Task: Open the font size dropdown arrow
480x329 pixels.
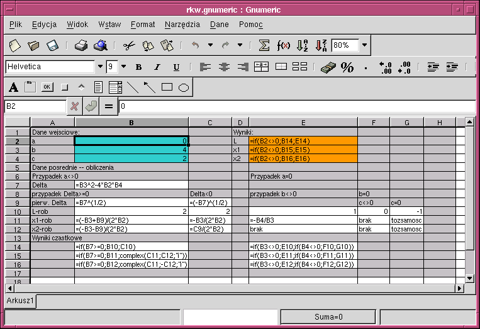Action: 123,67
